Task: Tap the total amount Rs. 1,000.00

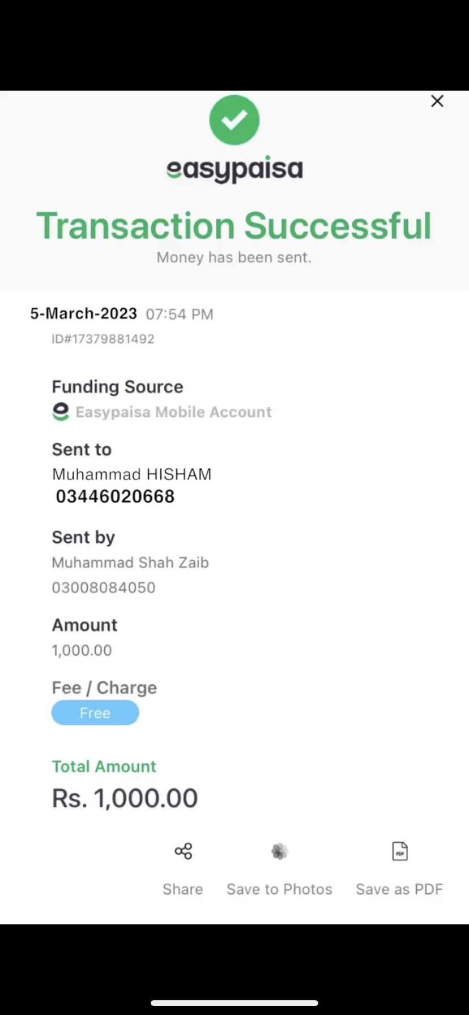Action: [x=125, y=798]
